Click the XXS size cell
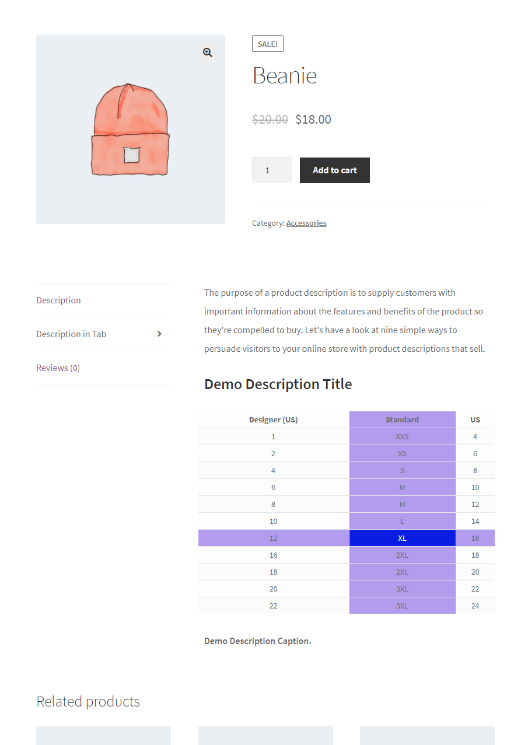507x745 pixels. click(402, 436)
